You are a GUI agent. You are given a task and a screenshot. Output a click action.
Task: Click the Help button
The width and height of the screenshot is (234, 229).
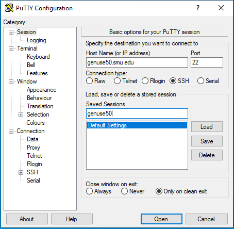(72, 219)
